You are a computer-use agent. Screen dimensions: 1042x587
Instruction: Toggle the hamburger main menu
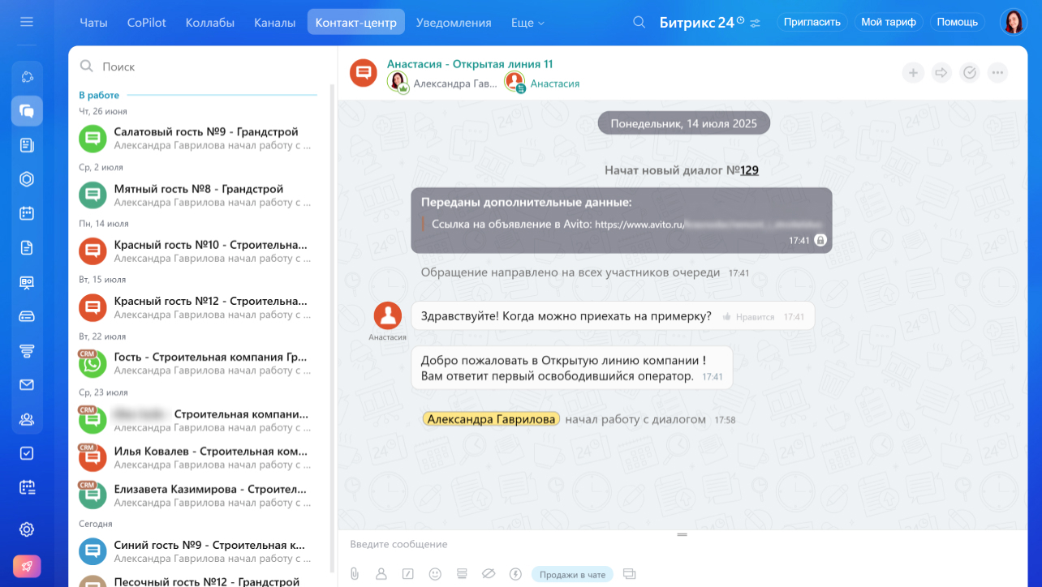click(27, 22)
